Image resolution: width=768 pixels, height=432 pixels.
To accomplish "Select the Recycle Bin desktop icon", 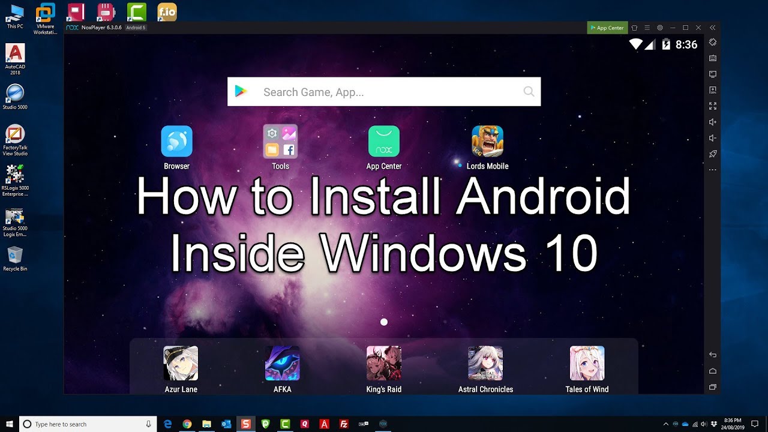I will coord(15,259).
